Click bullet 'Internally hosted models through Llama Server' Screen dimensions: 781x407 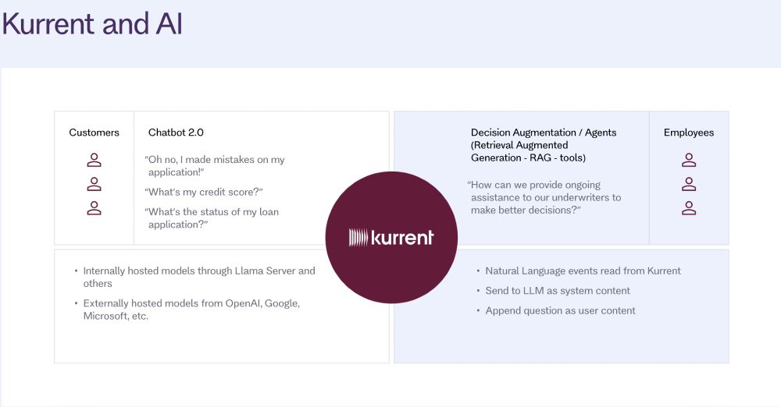click(194, 277)
